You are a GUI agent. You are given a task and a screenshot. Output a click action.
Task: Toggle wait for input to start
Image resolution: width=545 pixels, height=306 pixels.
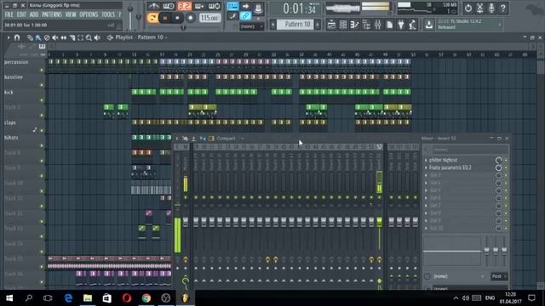[169, 6]
